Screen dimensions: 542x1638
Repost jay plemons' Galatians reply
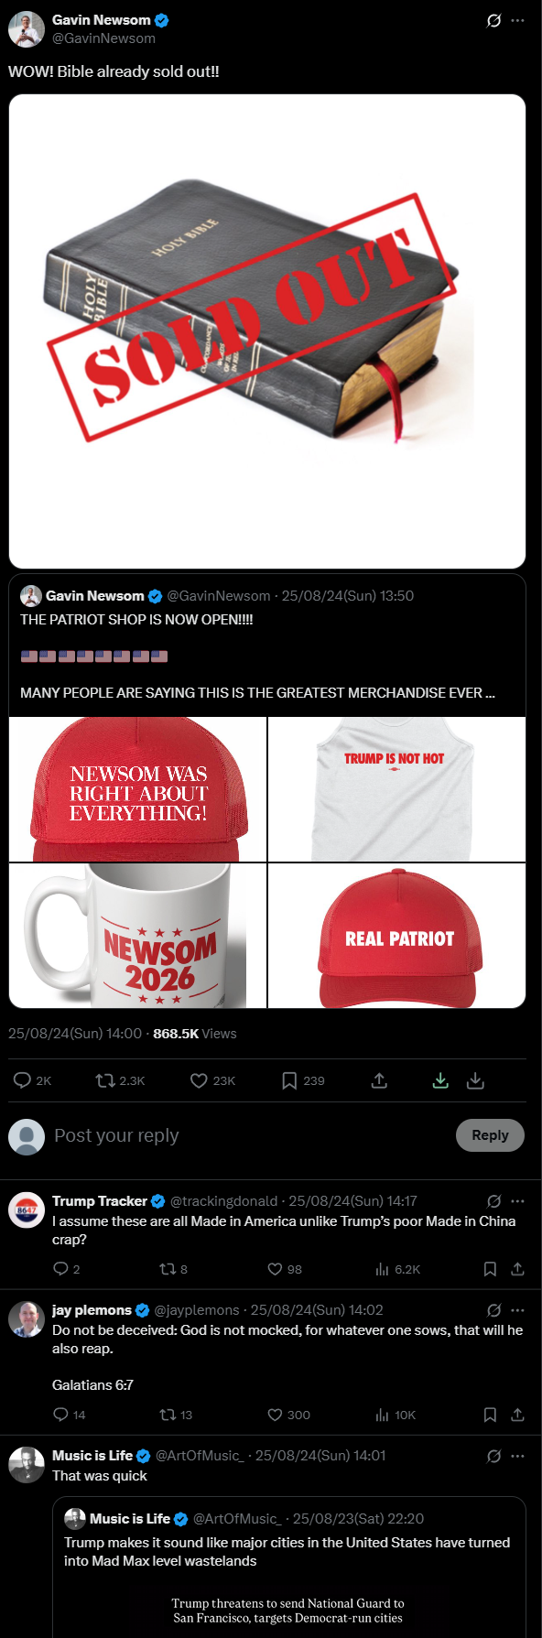(168, 1415)
